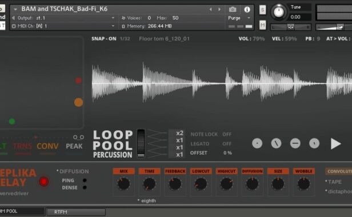Click the VEL 59% value
Viewport: 352px width, 217px height.
(x=291, y=39)
